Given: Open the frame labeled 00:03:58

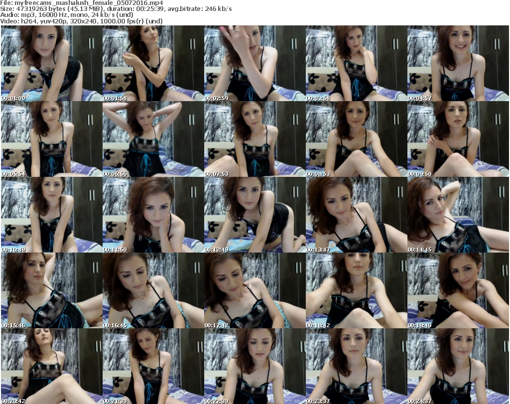Looking at the screenshot, I should 357,63.
